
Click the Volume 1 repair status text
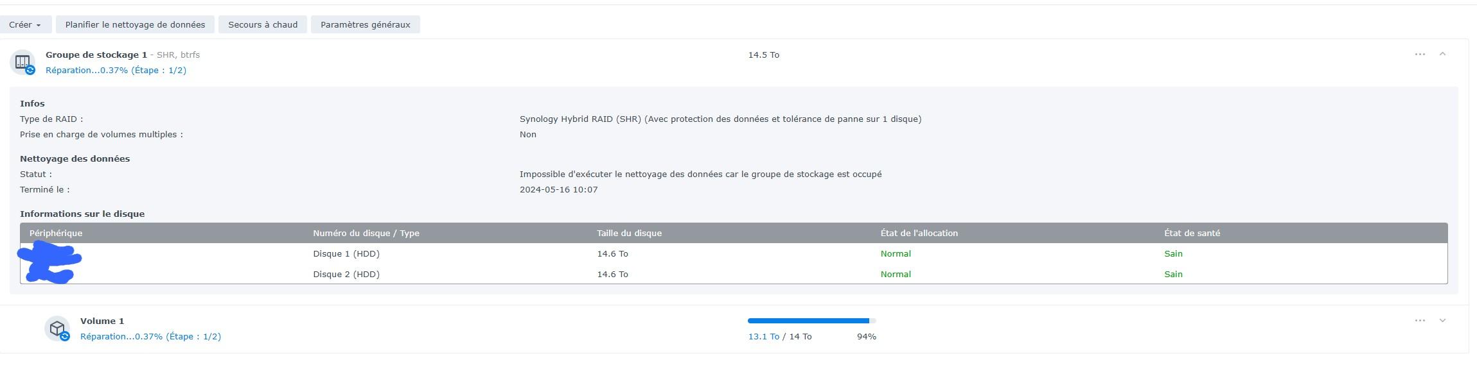[150, 337]
